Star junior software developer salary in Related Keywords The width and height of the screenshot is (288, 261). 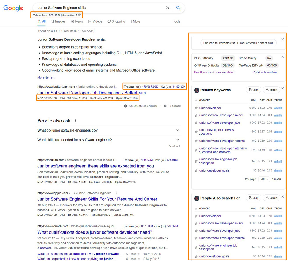click(x=196, y=115)
